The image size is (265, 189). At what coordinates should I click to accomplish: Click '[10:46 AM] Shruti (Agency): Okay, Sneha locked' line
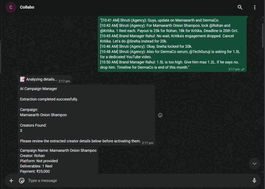146,47
